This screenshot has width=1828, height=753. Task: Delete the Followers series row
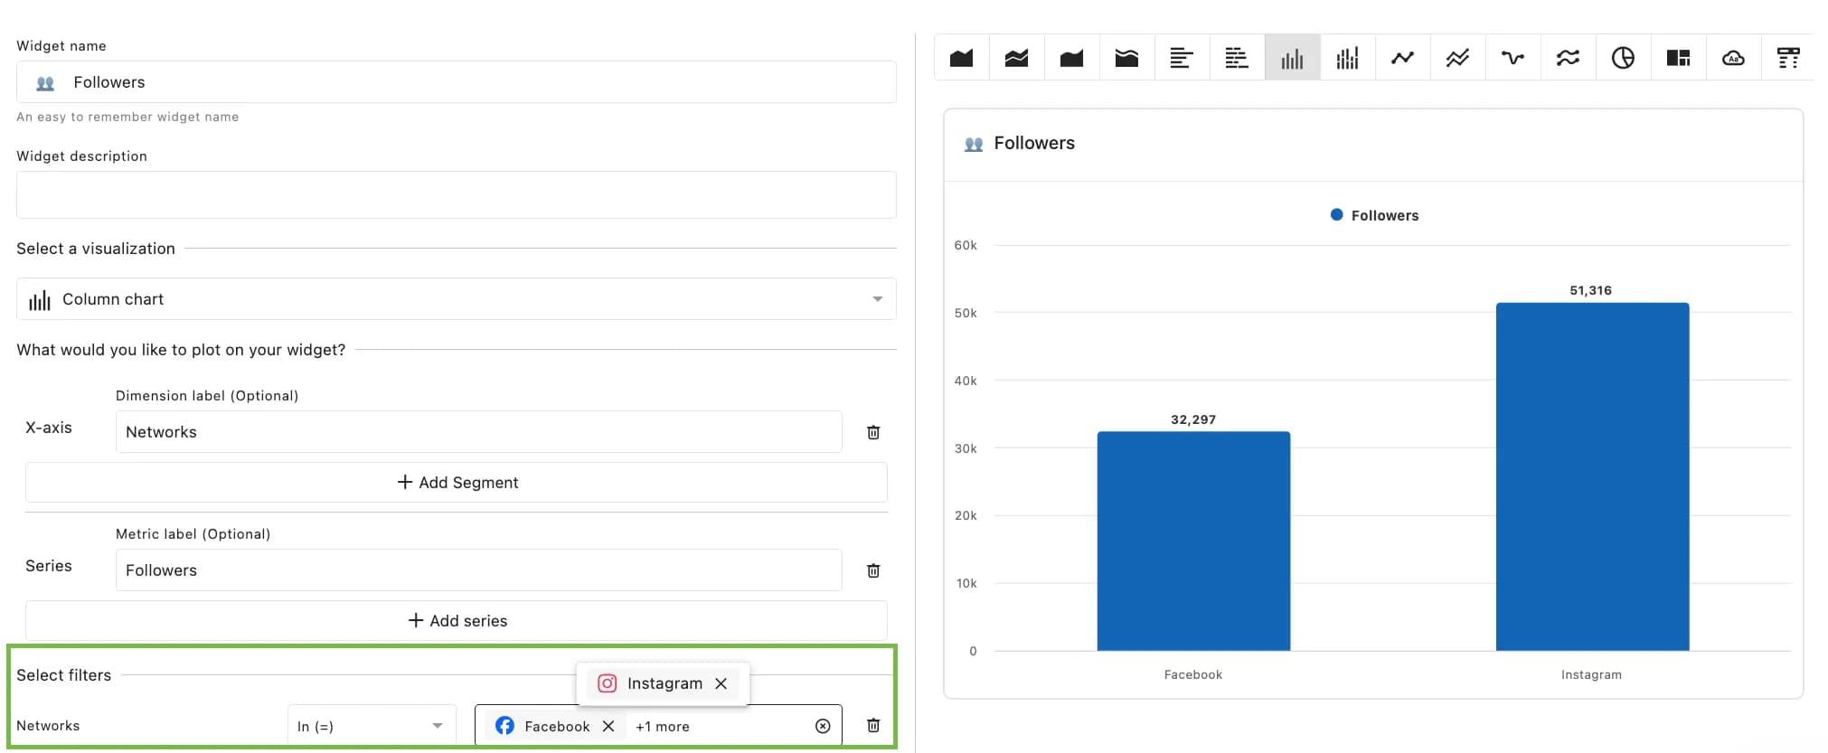(873, 570)
